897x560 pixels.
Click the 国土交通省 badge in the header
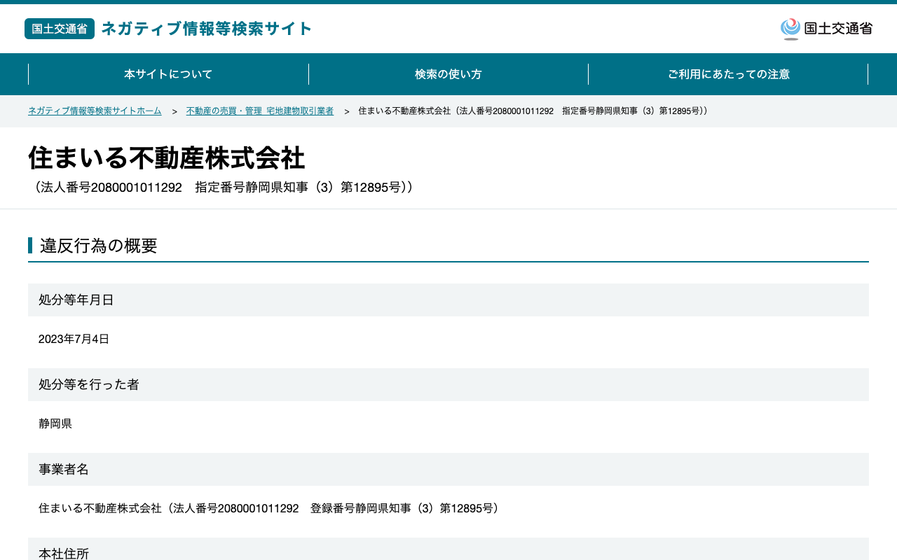pyautogui.click(x=60, y=29)
